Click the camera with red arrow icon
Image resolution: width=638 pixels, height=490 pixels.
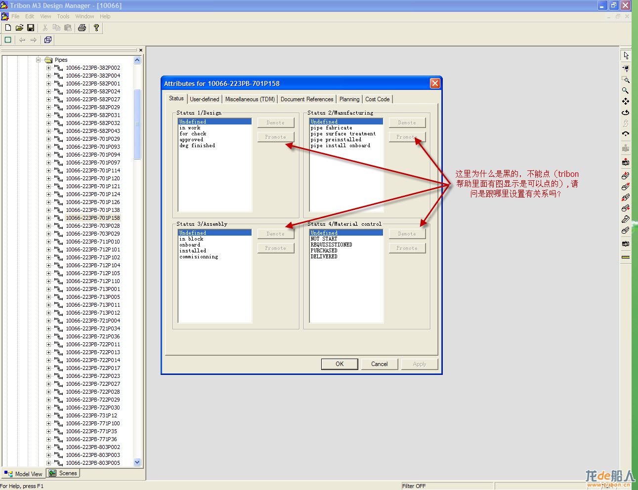coord(626,162)
